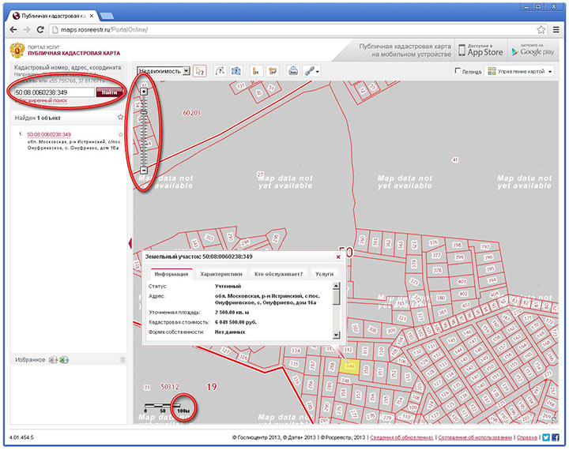Click the link tool icon in toolbar

[311, 71]
